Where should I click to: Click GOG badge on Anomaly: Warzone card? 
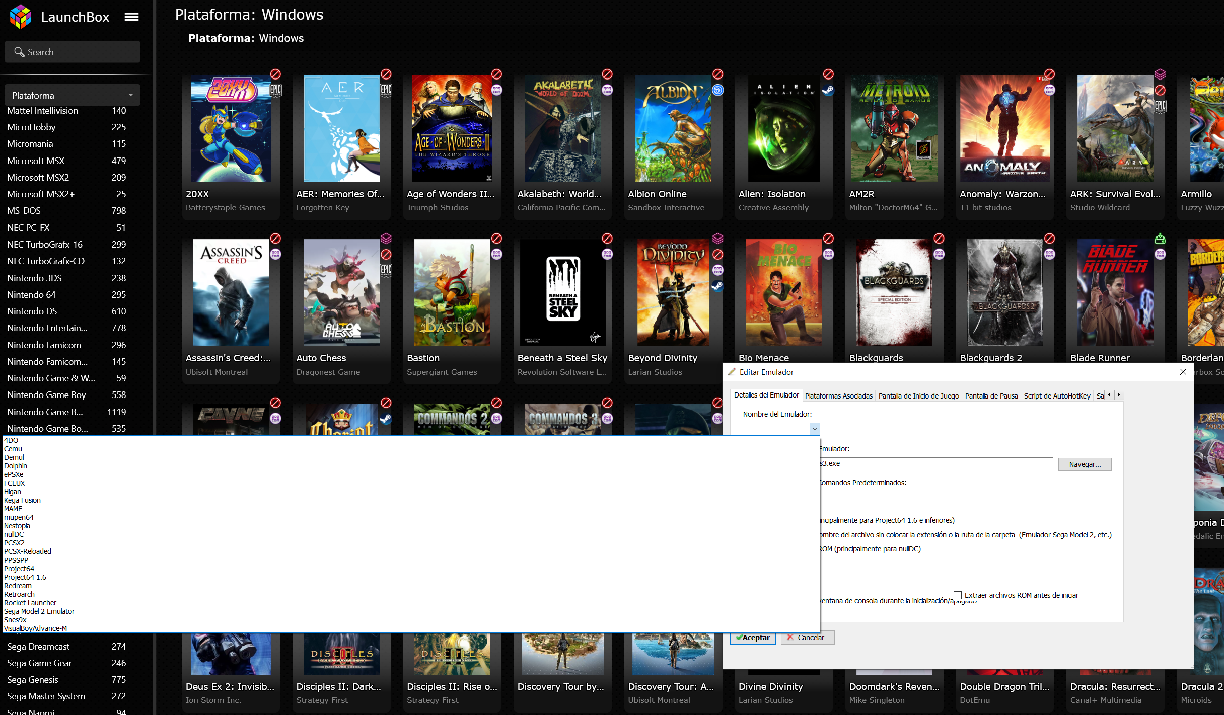[1049, 90]
